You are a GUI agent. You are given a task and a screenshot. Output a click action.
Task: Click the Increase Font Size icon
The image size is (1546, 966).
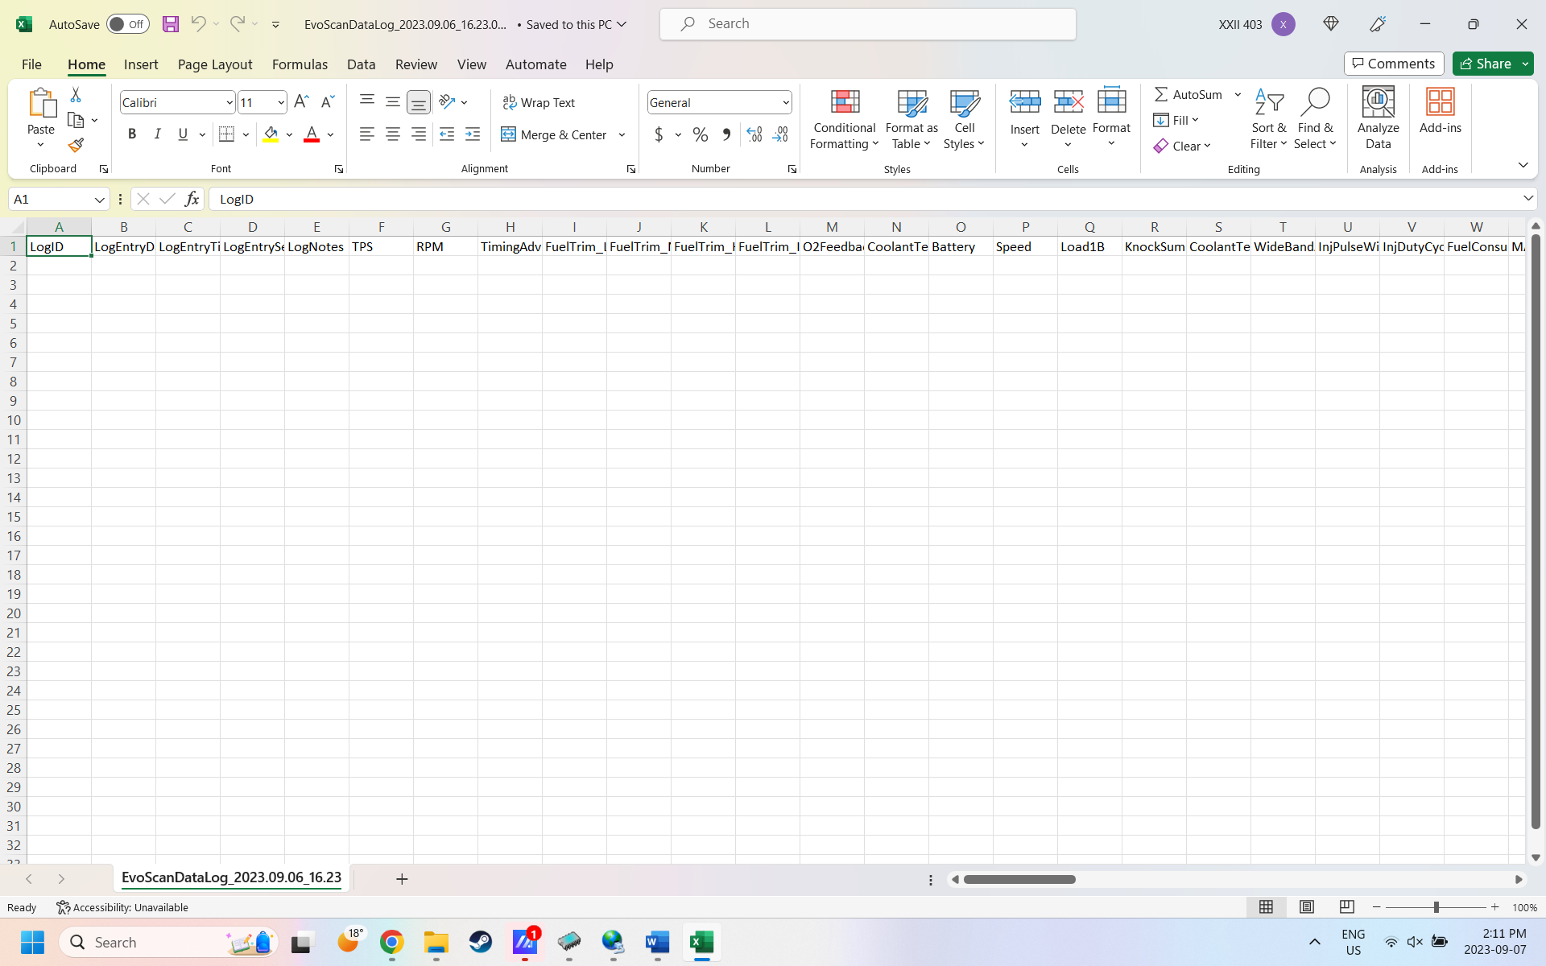coord(301,102)
